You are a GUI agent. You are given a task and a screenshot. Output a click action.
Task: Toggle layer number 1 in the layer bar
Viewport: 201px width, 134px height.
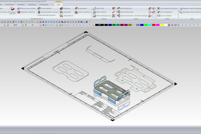pos(182,25)
